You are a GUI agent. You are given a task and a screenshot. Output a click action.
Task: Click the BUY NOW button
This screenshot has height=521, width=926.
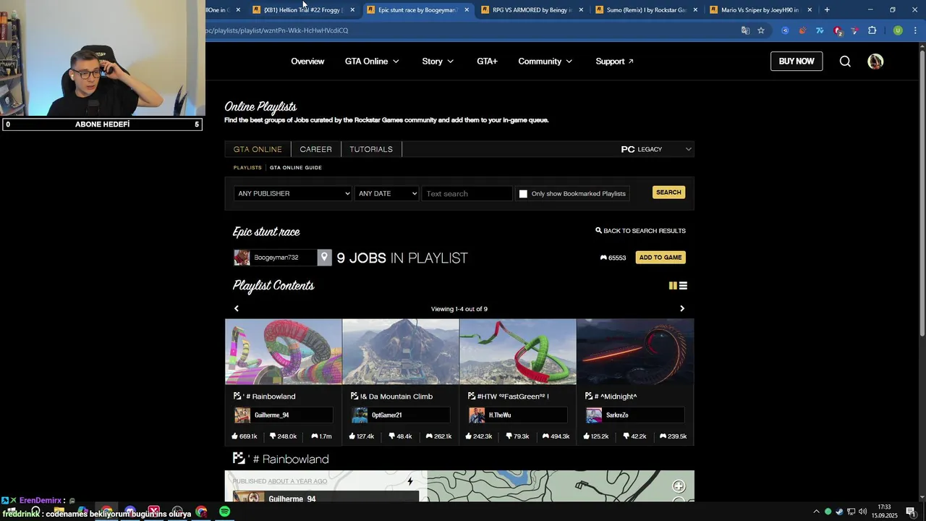click(797, 62)
